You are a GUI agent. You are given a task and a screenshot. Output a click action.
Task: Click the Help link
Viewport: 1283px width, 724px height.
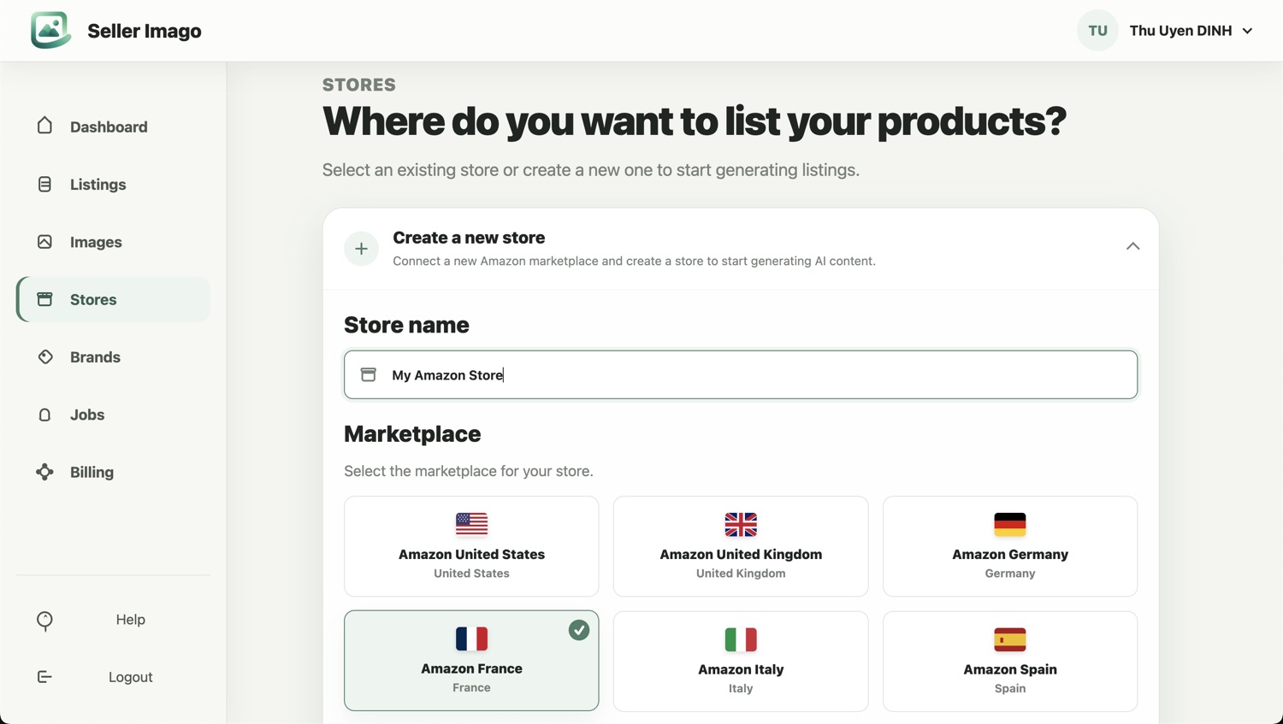pos(131,620)
